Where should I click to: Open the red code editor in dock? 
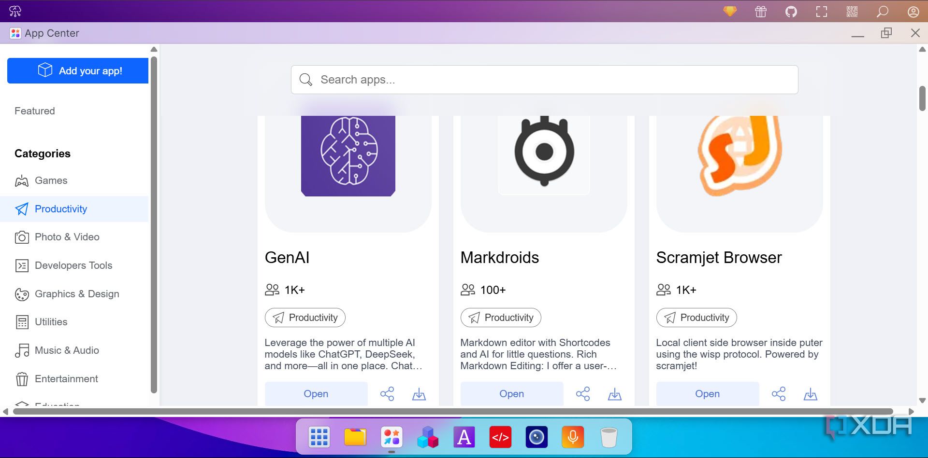[x=500, y=437]
